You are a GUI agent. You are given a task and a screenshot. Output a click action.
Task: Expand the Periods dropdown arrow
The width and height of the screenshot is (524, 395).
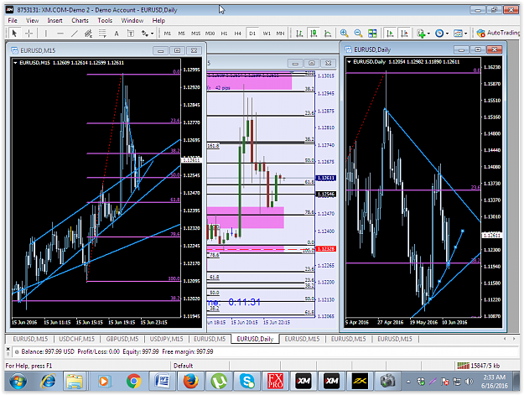447,34
